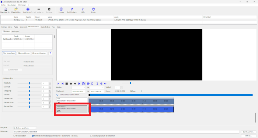The image size is (258, 138).
Task: Toggle the Farbkorrektur filter eye visibility
Action: (59, 111)
